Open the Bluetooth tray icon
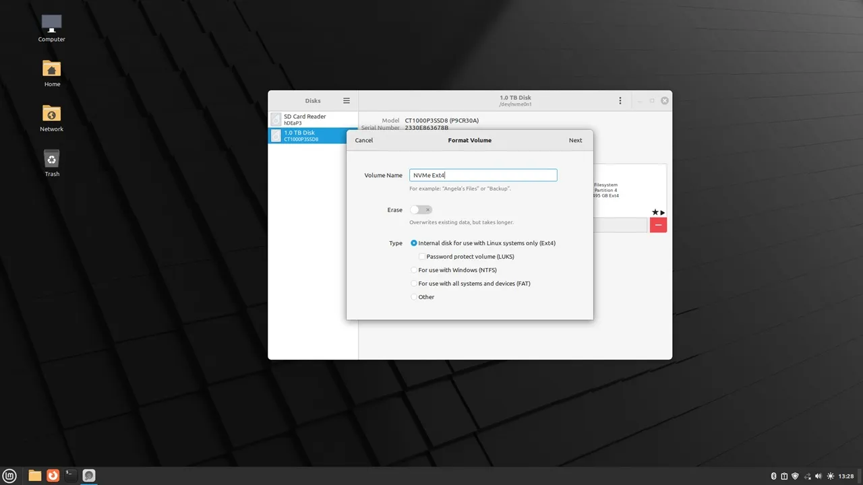 pos(774,476)
